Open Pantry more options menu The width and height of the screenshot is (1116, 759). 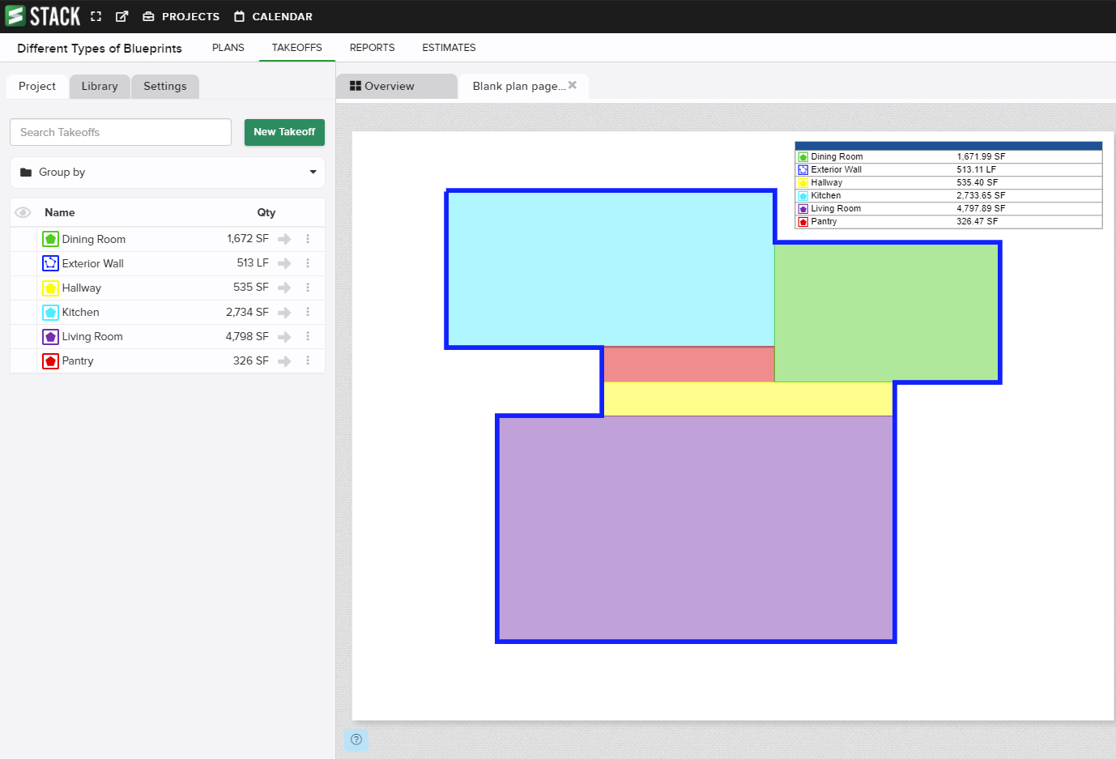(x=308, y=360)
